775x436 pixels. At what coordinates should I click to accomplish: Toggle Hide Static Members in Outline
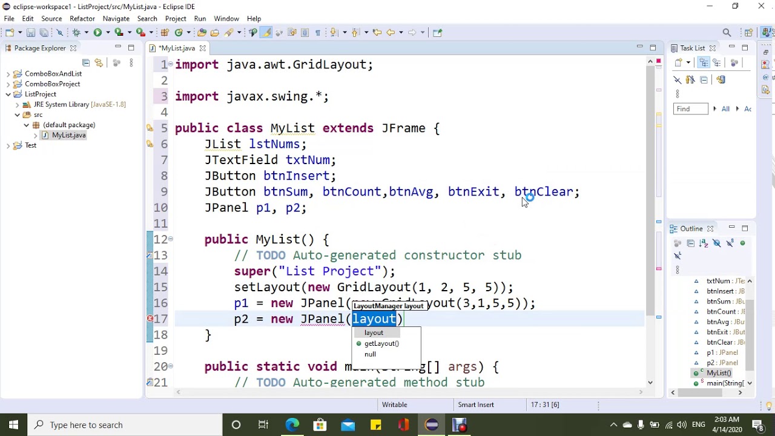[x=730, y=243]
